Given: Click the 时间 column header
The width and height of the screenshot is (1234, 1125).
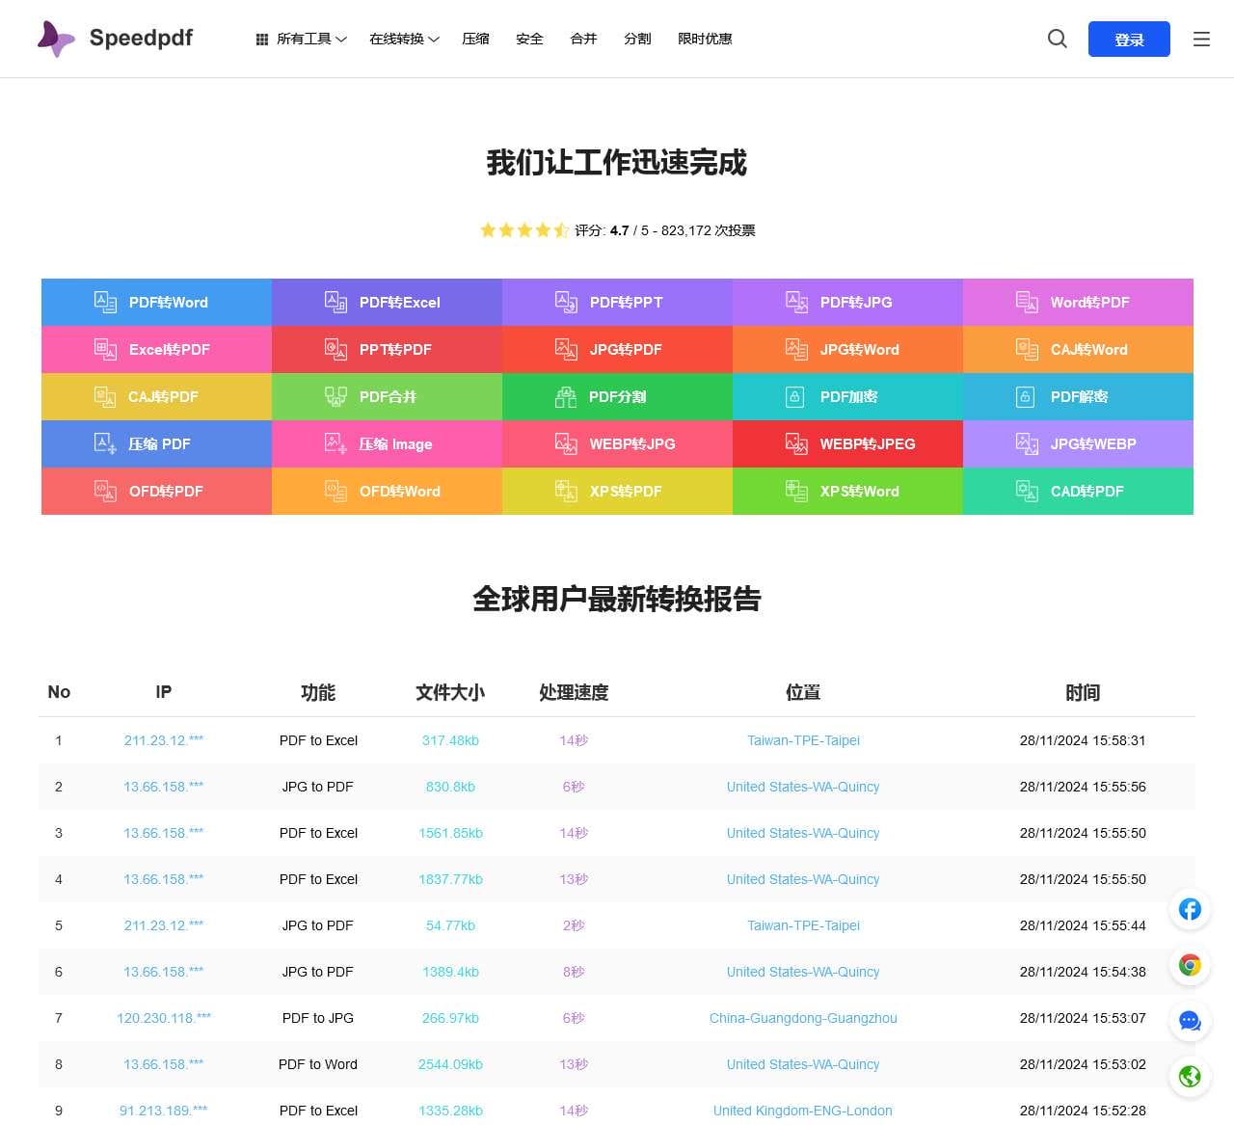Looking at the screenshot, I should click(x=1083, y=692).
